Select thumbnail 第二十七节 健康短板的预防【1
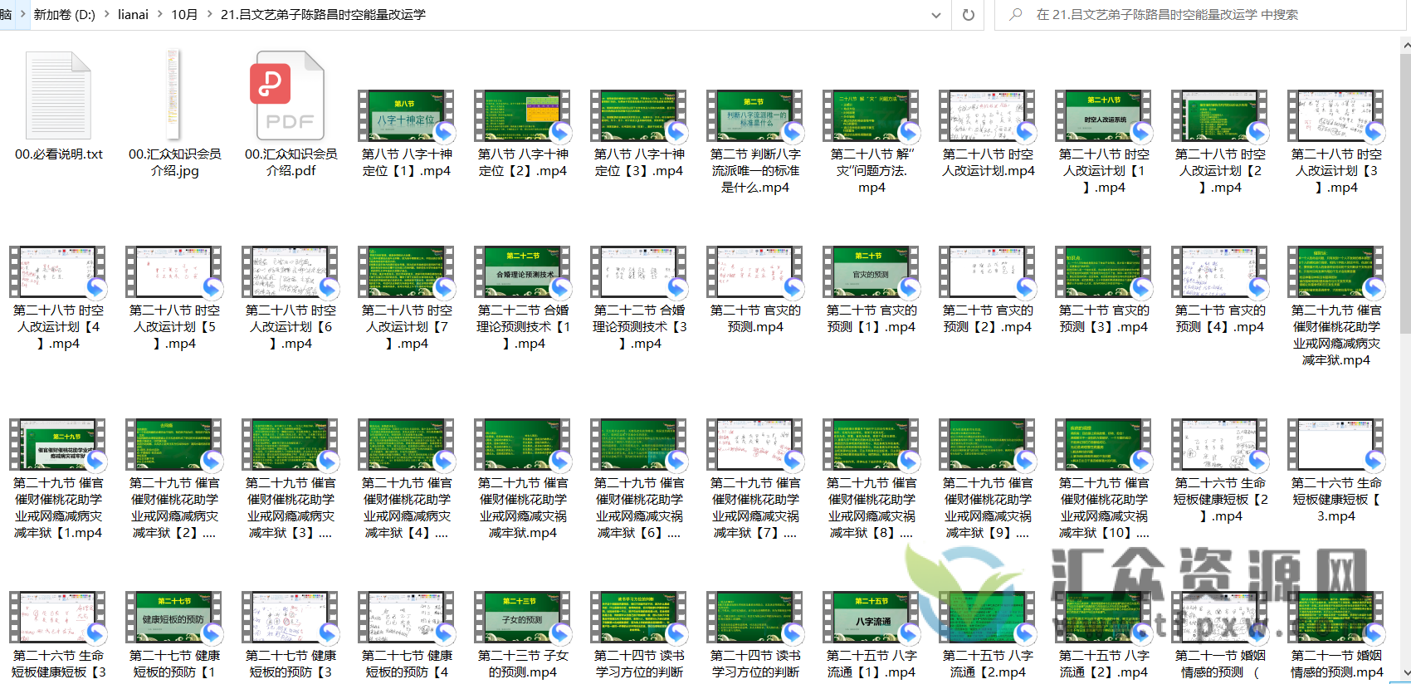Screen dimensions: 1411x684 (173, 618)
